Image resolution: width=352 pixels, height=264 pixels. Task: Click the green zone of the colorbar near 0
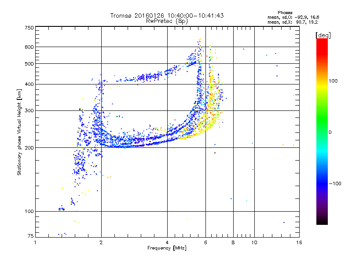[x=322, y=132]
